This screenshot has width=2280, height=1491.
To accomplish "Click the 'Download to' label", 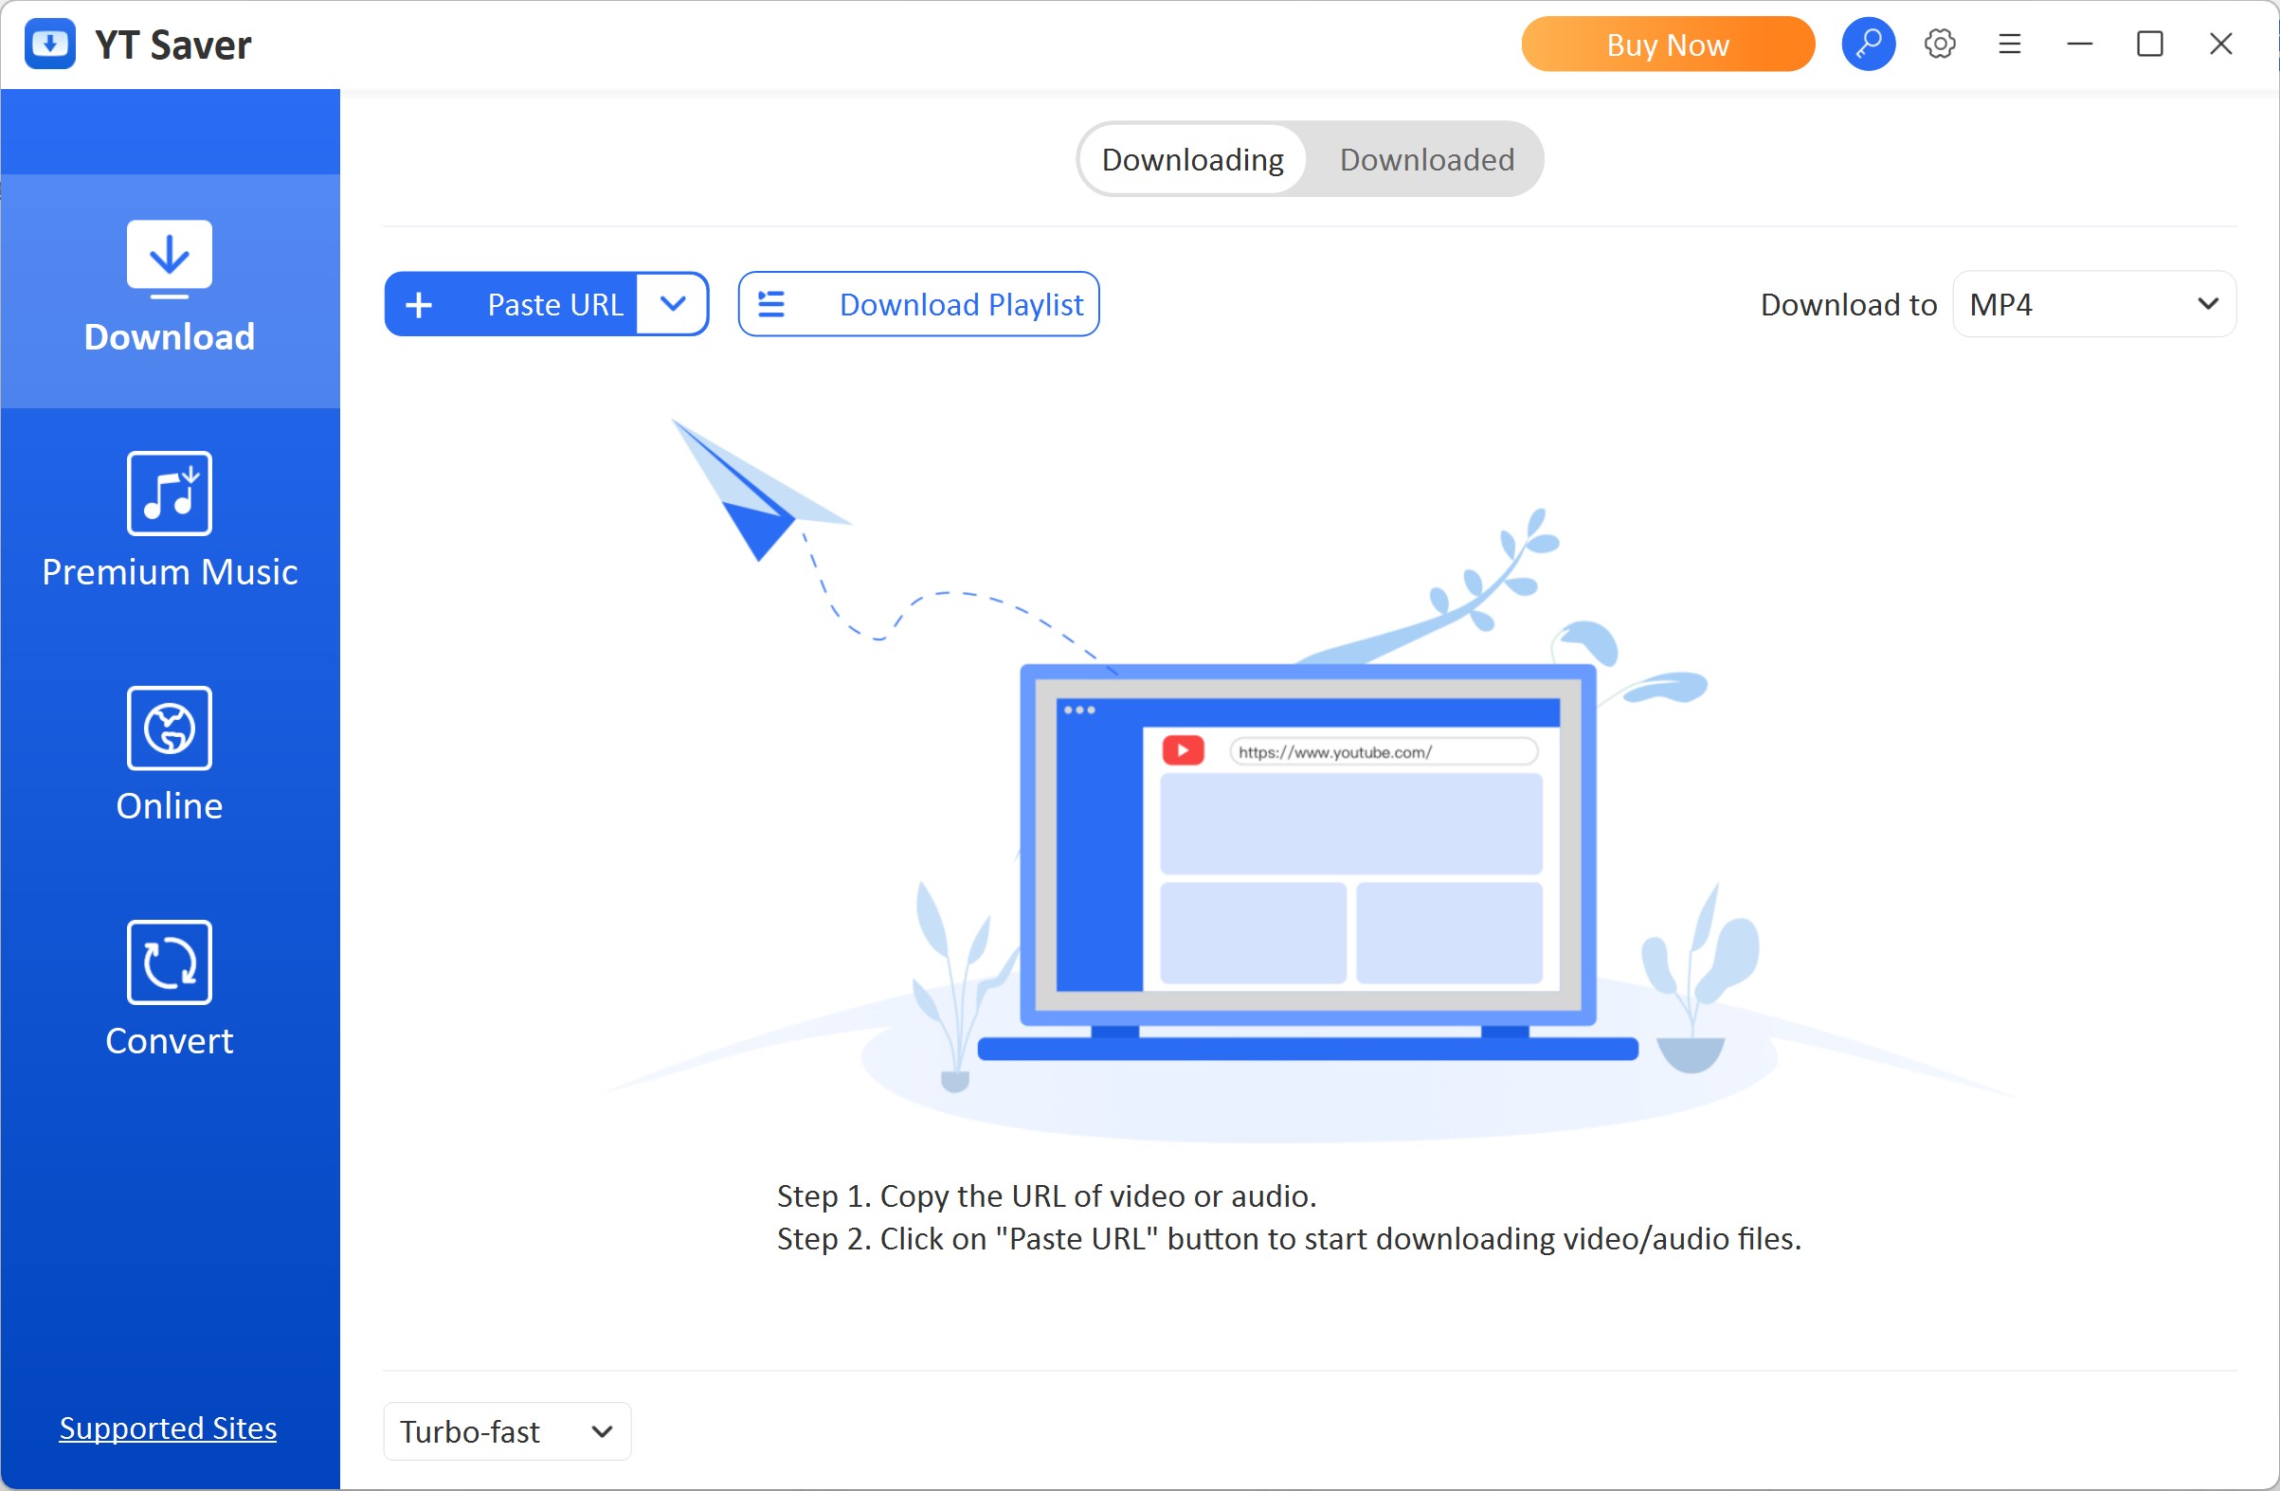I will (x=1848, y=304).
